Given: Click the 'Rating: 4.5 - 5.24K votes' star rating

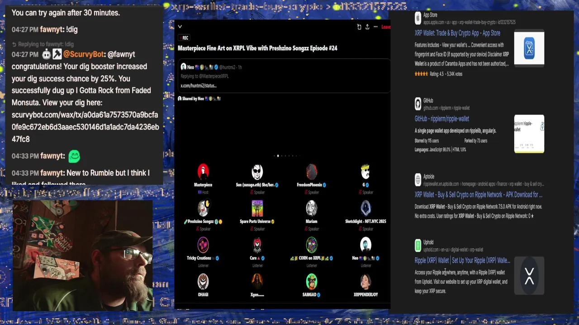Looking at the screenshot, I should (438, 74).
